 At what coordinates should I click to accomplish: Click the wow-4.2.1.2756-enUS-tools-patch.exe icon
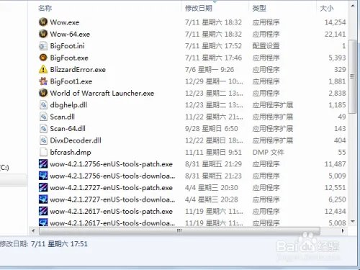(x=43, y=164)
